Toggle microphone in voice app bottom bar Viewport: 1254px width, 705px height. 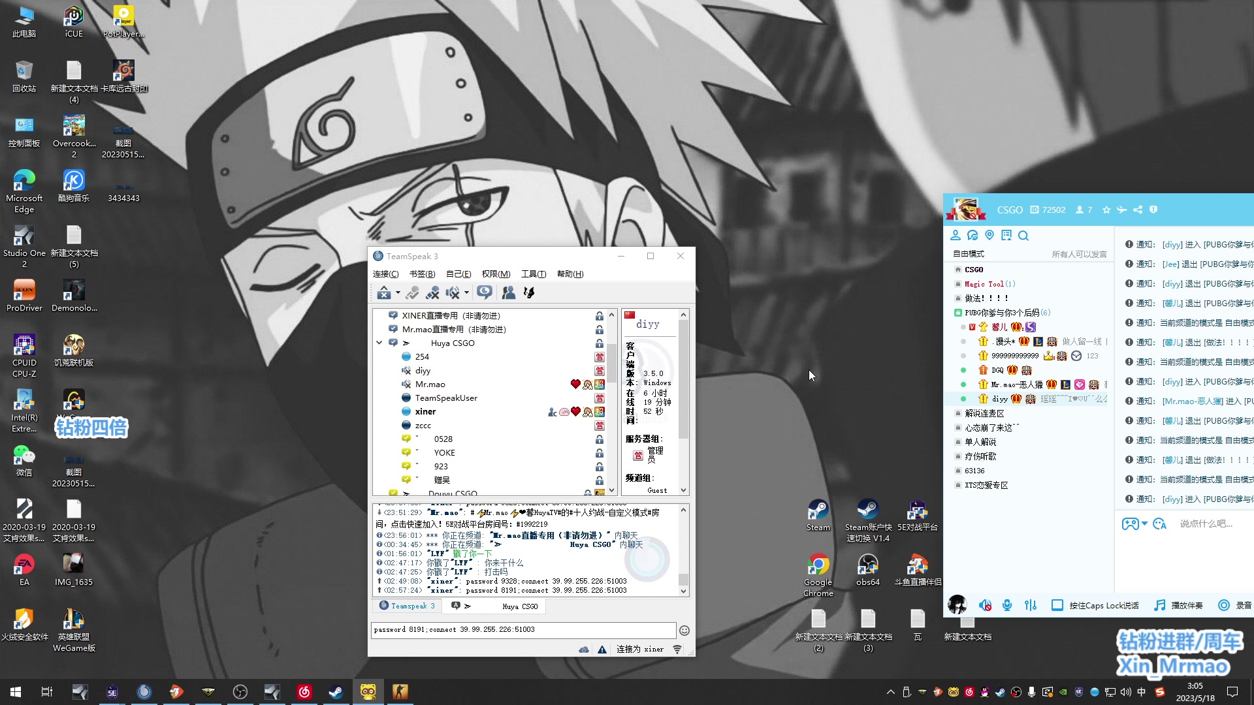click(1007, 605)
